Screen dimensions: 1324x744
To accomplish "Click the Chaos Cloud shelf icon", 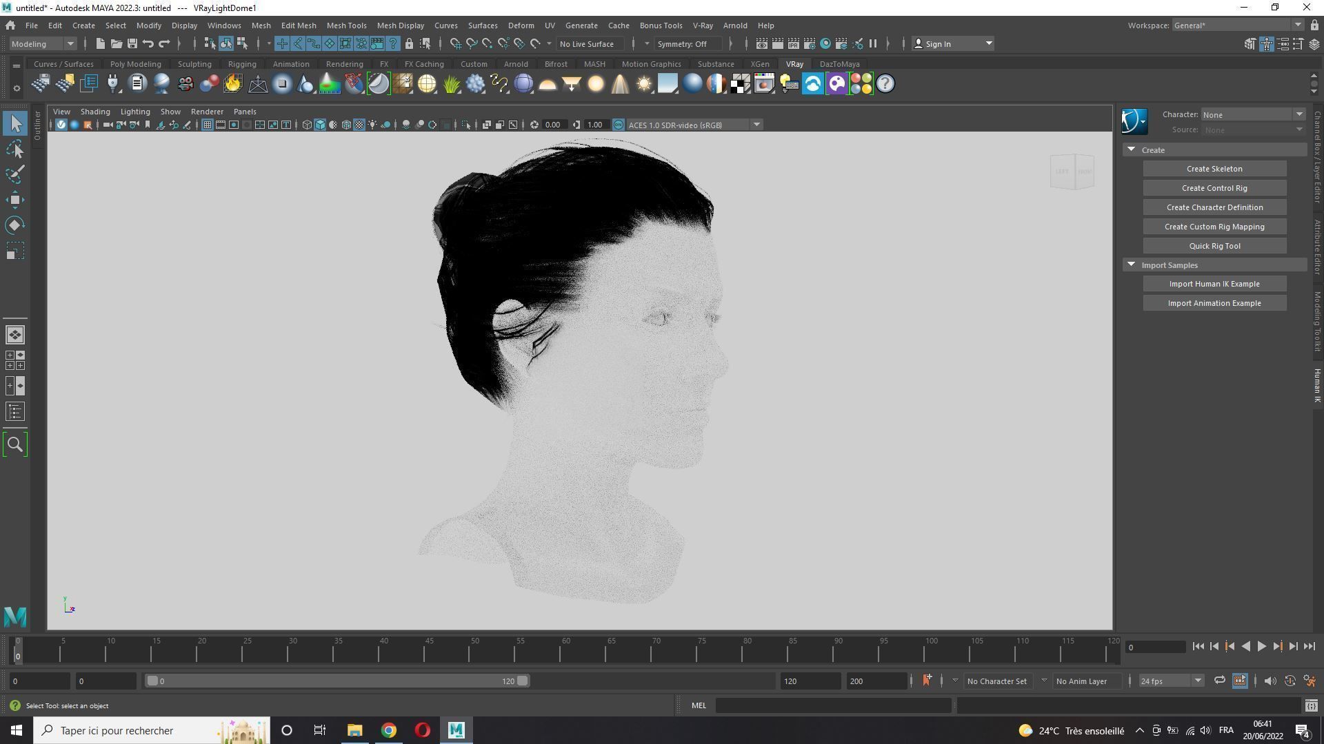I will point(812,84).
